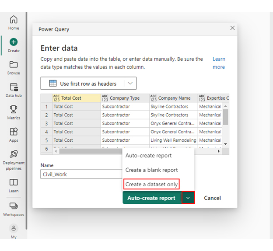Click Mechanical cell in row 1

click(210, 107)
